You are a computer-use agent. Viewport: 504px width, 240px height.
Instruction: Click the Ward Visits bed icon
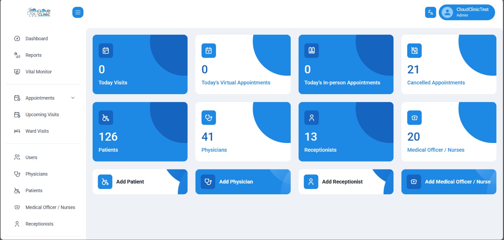17,131
